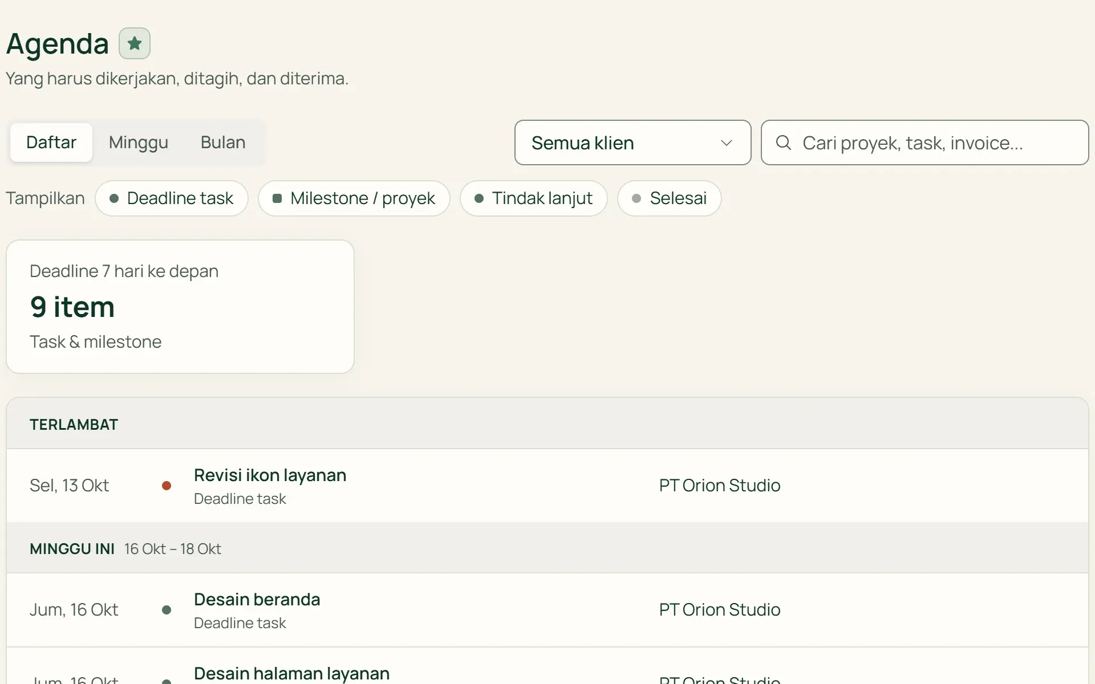Viewport: 1095px width, 684px height.
Task: Toggle the Milestone / proyek filter chip
Action: click(x=354, y=198)
